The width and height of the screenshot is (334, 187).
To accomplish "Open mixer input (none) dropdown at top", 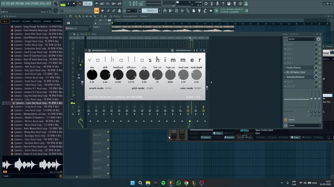I will (x=301, y=39).
